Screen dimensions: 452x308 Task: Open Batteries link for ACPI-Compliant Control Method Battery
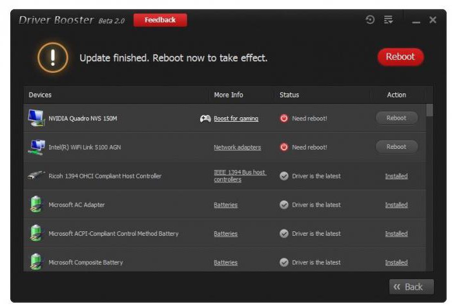point(226,233)
